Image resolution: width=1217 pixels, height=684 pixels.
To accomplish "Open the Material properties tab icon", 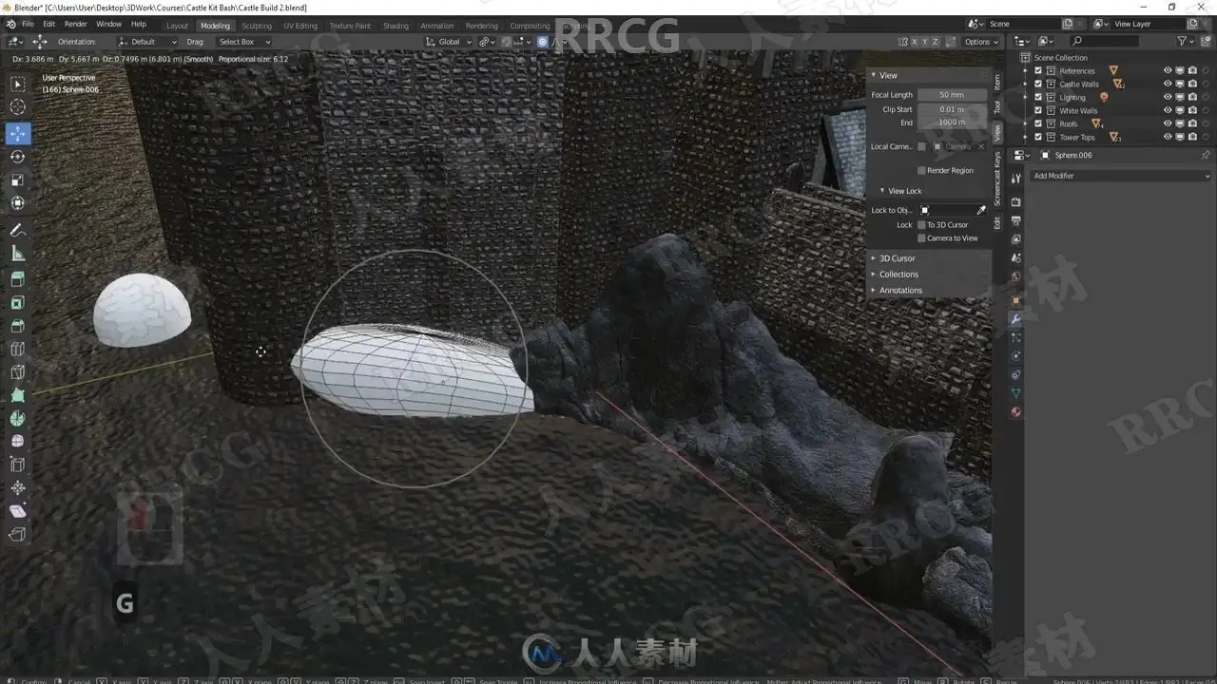I will (x=1015, y=412).
